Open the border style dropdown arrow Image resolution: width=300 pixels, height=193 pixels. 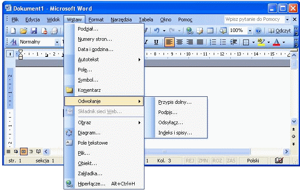point(253,42)
